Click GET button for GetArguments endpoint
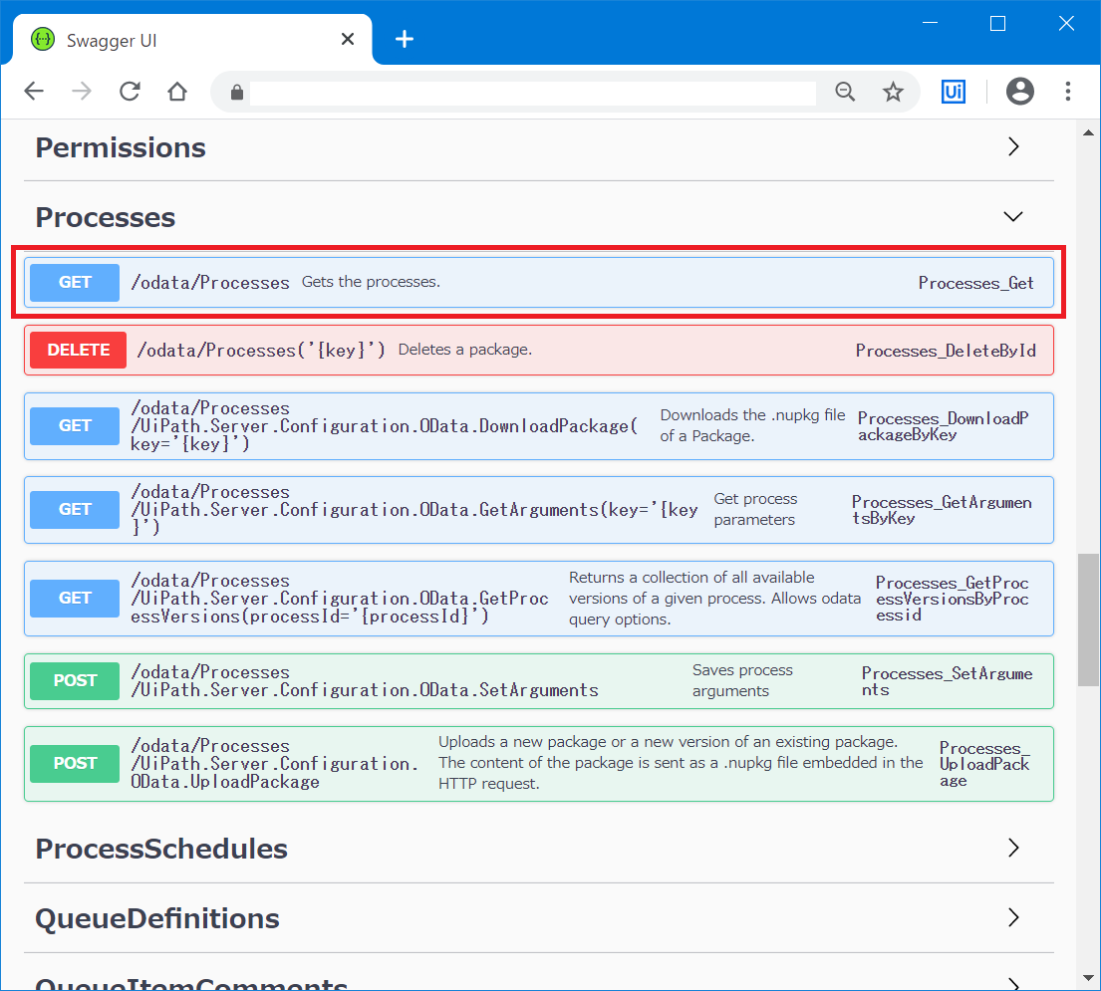Image resolution: width=1101 pixels, height=991 pixels. 75,510
